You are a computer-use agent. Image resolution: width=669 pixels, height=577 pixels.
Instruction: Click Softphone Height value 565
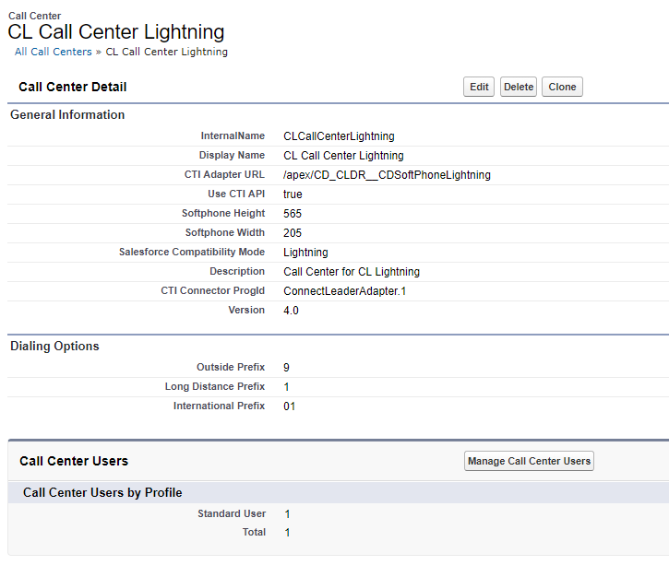click(x=293, y=214)
